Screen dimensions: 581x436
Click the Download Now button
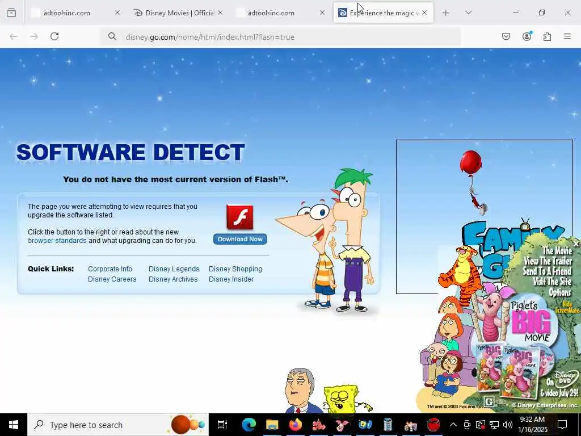tap(240, 239)
